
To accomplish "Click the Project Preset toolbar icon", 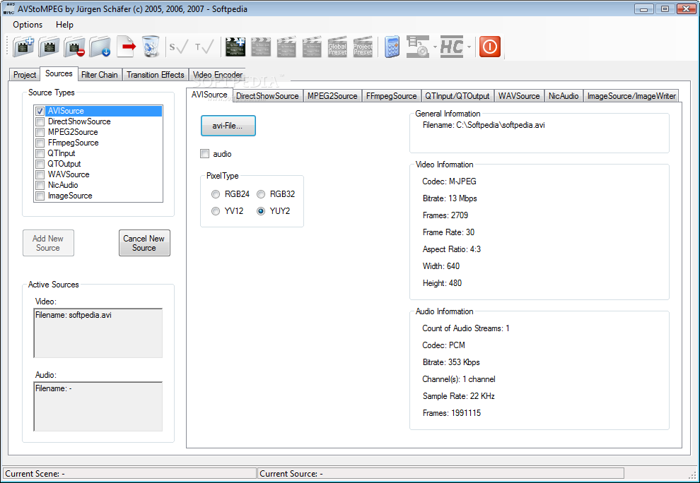I will (363, 47).
